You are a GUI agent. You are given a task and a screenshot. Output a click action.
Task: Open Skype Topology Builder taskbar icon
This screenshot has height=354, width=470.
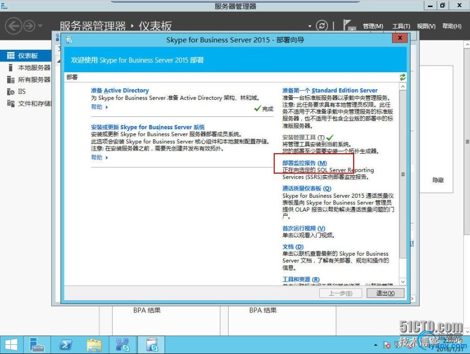(122, 345)
